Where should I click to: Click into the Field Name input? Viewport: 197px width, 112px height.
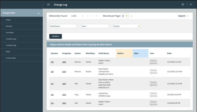63,26
